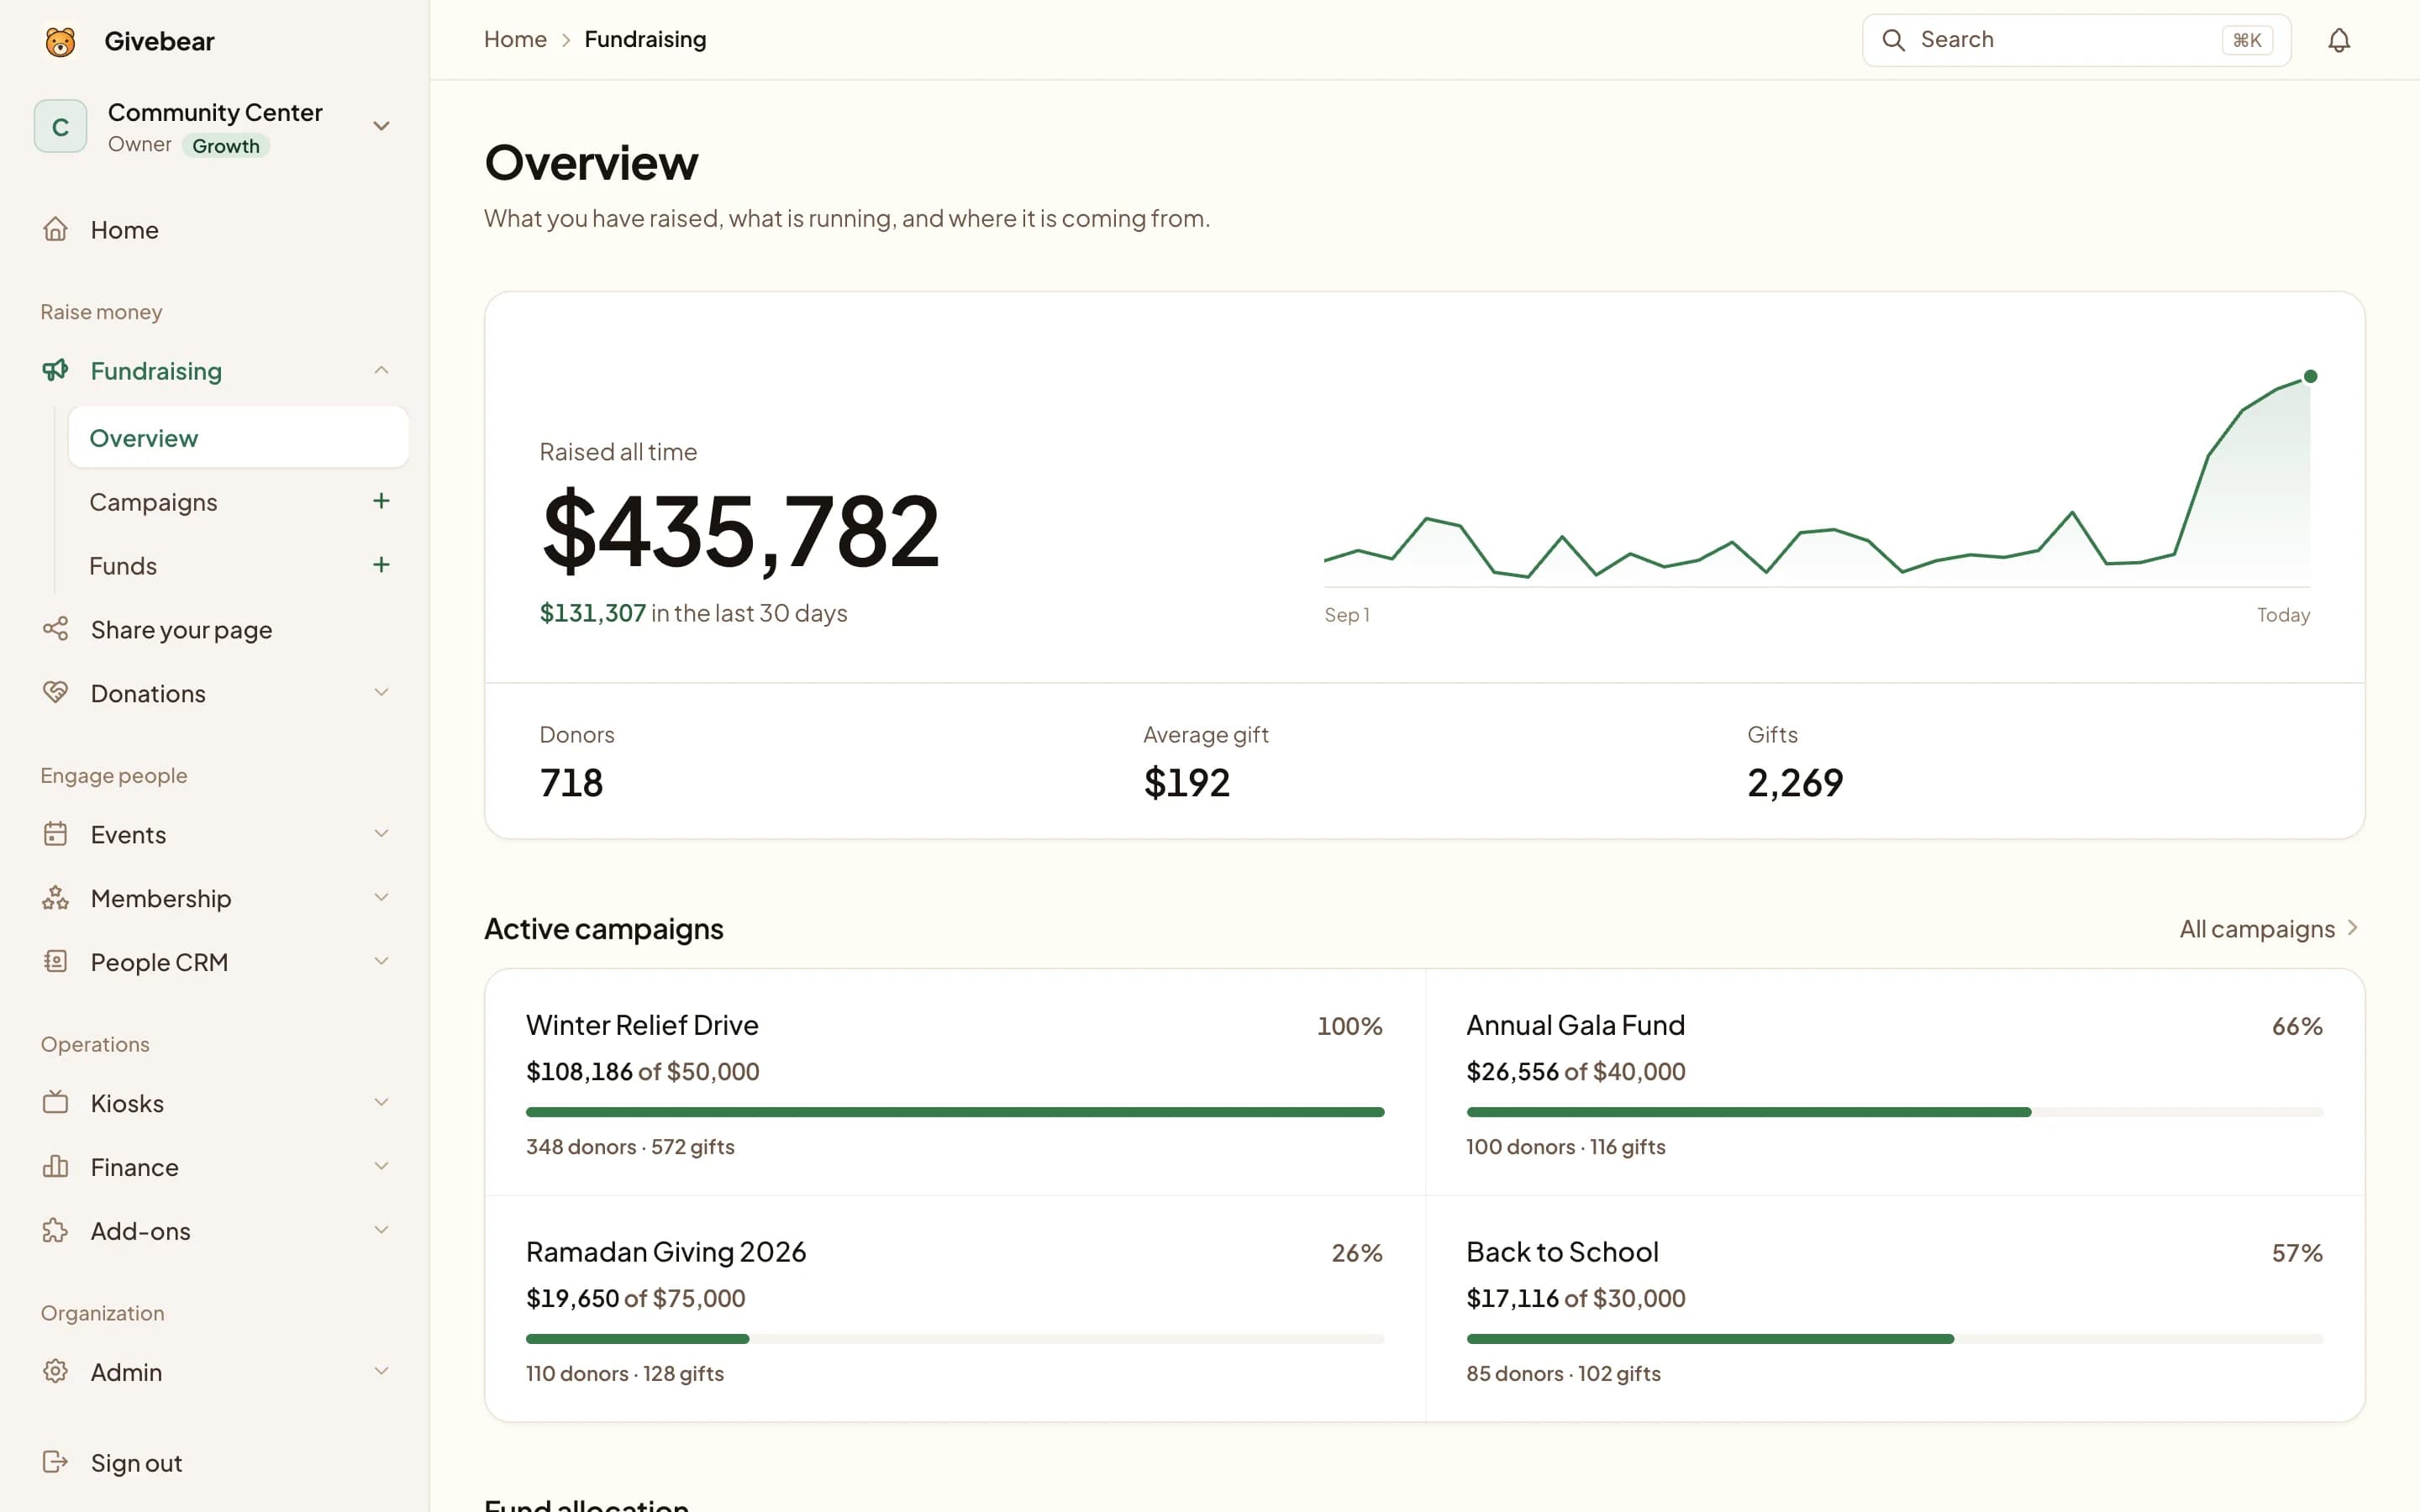Expand the Membership submenu chevron

pos(381,898)
